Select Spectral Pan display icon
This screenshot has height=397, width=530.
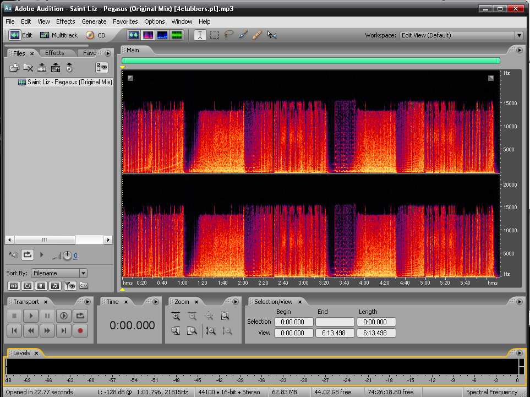click(x=162, y=35)
